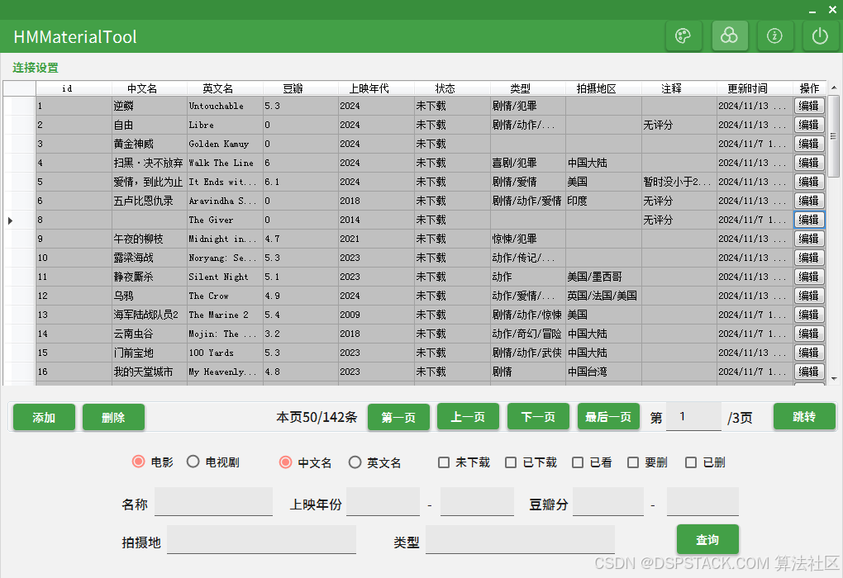Click the cell 英国/法国/美国

(x=604, y=296)
